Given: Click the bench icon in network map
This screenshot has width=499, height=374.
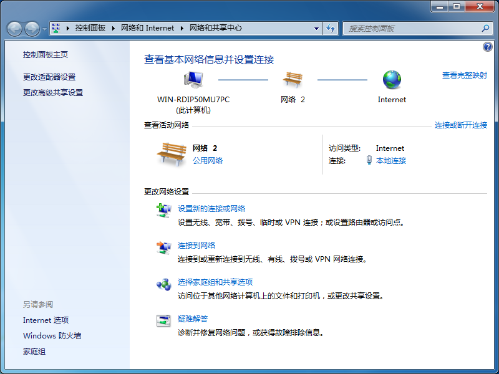Looking at the screenshot, I should click(x=293, y=80).
